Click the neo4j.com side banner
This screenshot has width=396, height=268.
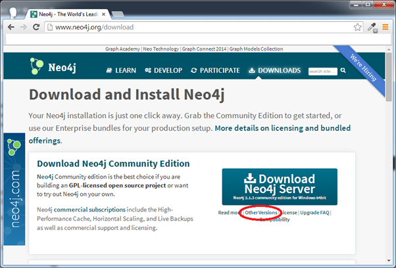click(14, 189)
